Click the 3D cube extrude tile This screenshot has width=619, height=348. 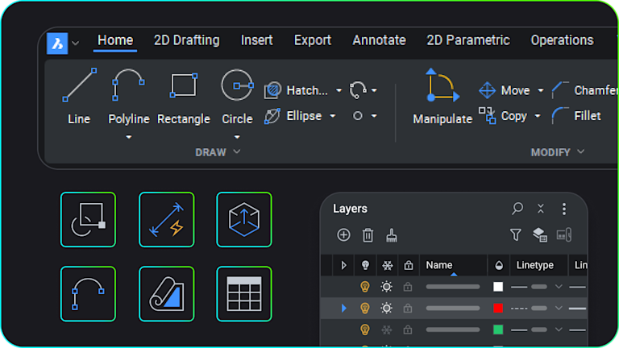[x=244, y=220]
